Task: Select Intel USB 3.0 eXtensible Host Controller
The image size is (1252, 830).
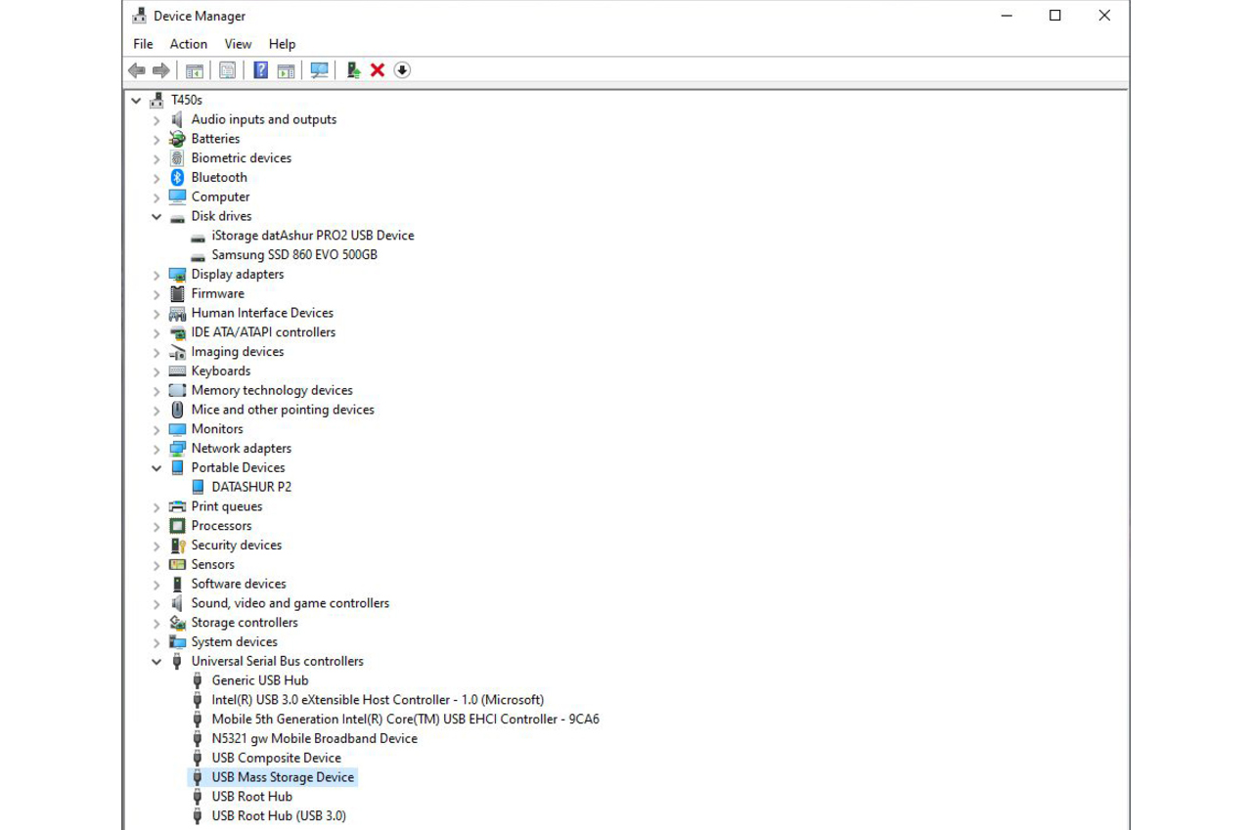Action: pos(378,700)
